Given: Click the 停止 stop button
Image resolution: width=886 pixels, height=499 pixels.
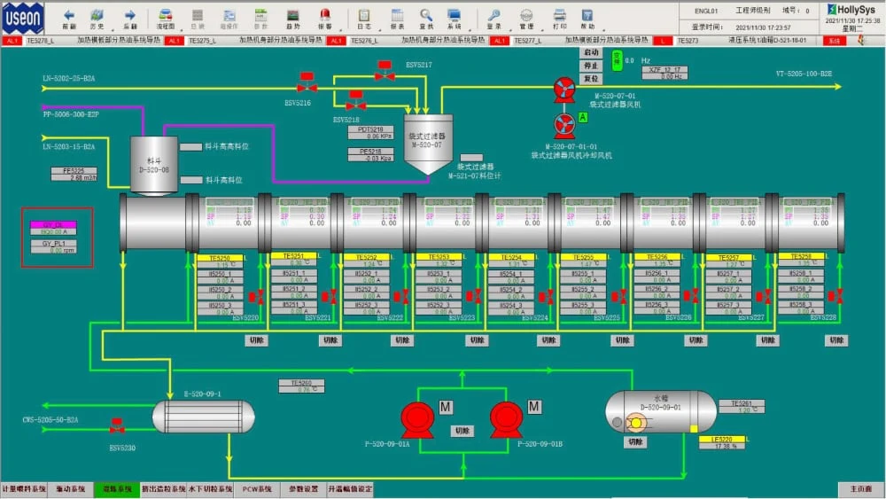Looking at the screenshot, I should click(591, 66).
